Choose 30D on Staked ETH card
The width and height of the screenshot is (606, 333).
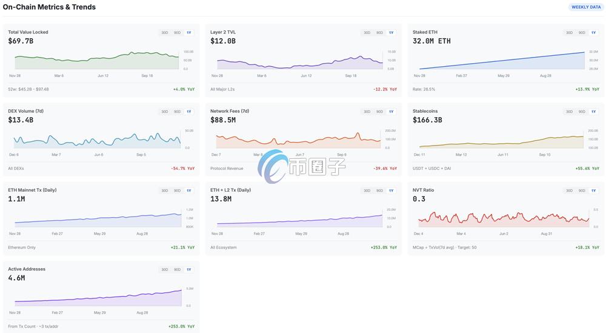(570, 33)
